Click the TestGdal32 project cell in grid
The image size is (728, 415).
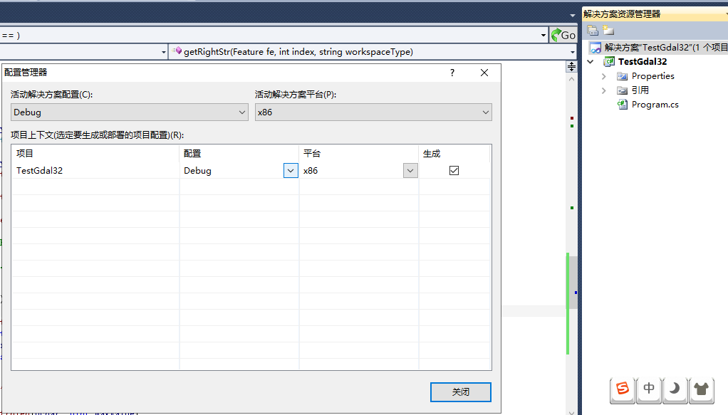tap(95, 171)
